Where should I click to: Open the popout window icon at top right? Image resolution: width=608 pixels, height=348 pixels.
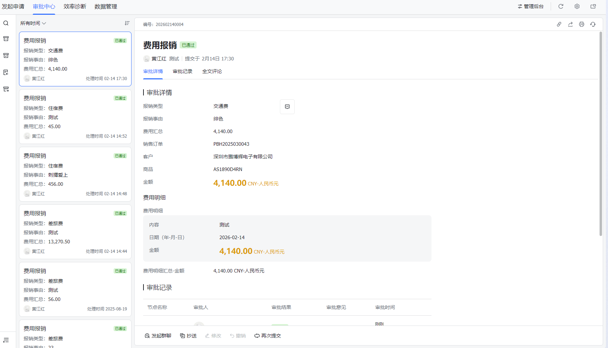(x=593, y=6)
